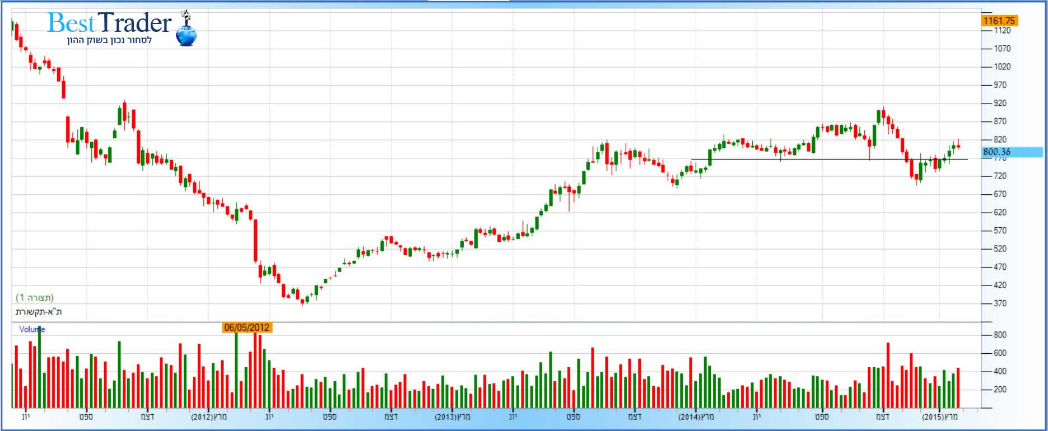This screenshot has height=431, width=1048.
Task: Click the 800 tick on volume axis
Action: [1000, 335]
